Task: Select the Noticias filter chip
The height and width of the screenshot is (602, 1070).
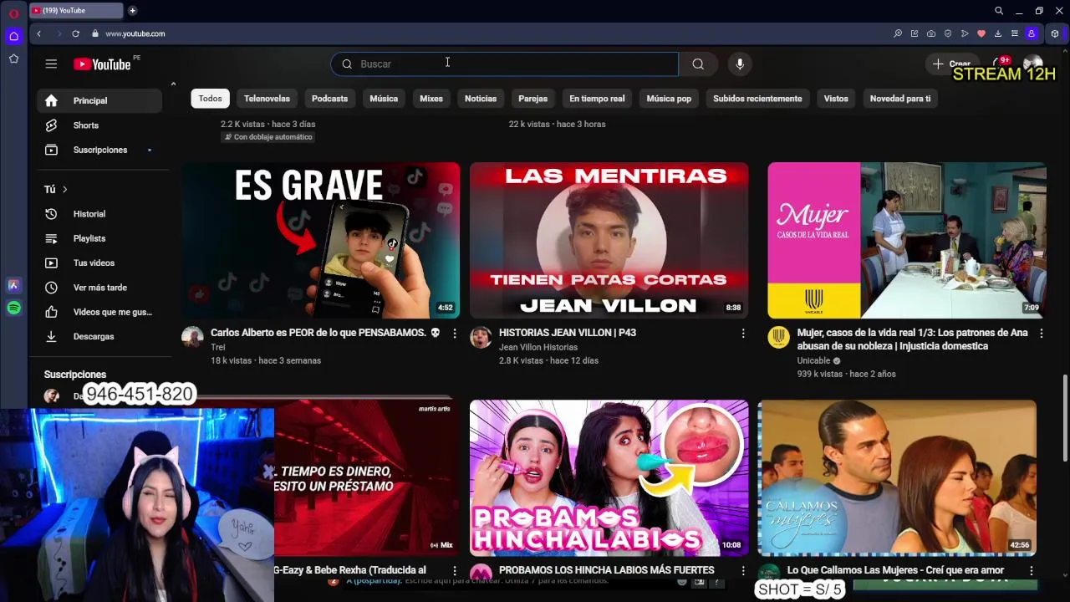Action: tap(481, 99)
